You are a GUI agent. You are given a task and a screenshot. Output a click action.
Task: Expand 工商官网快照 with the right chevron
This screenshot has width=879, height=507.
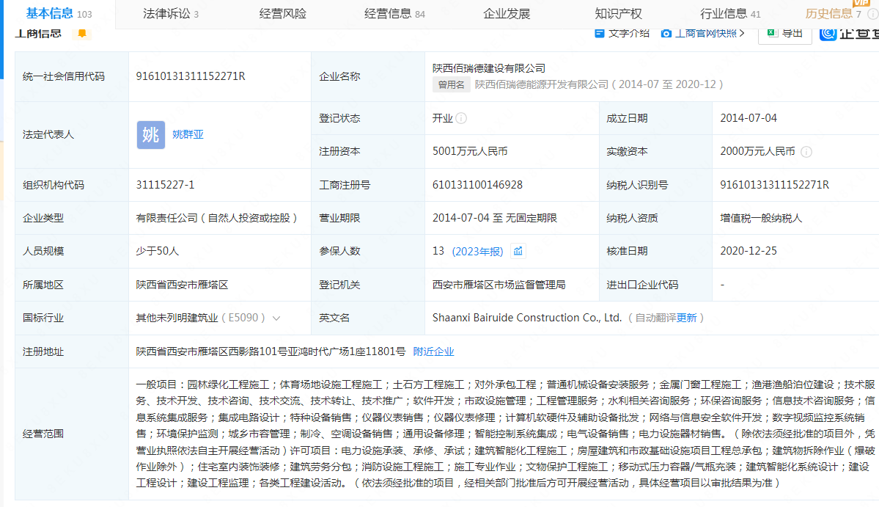click(x=742, y=33)
